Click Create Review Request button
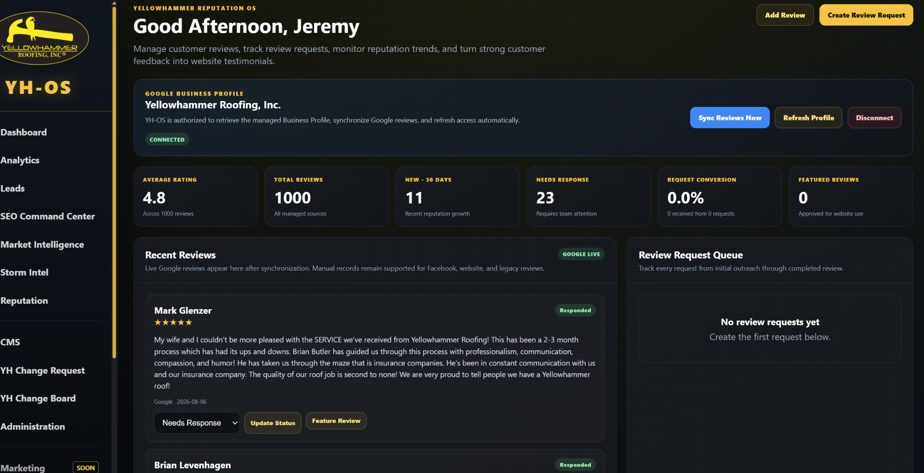 pos(866,15)
